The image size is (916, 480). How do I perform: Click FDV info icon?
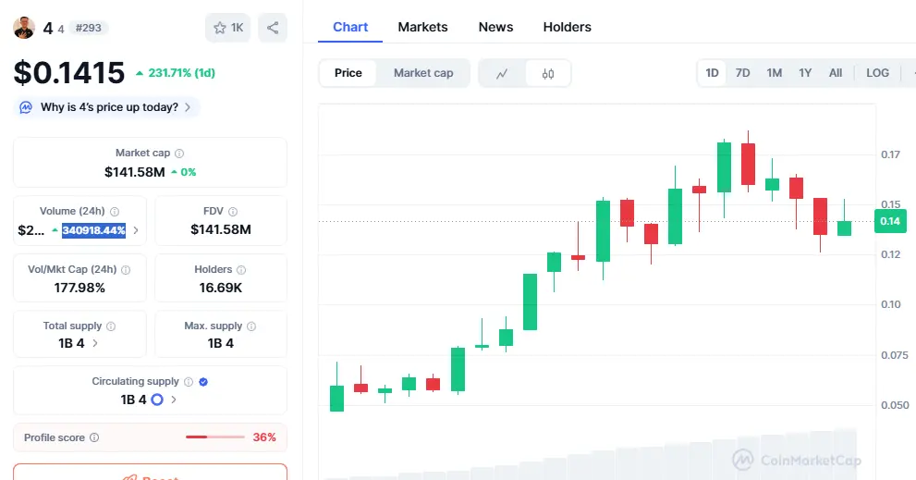point(233,212)
